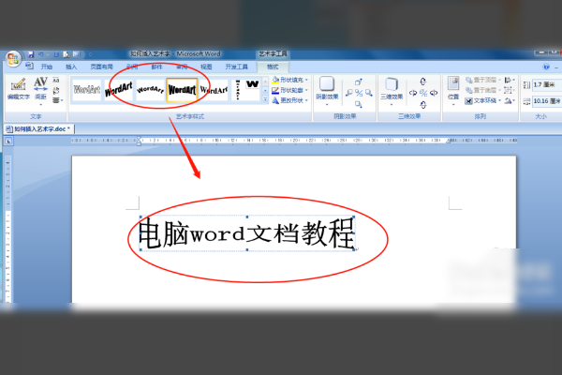Open the 三维效果 (3-D Effects) gallery
The height and width of the screenshot is (375, 562).
click(x=392, y=91)
